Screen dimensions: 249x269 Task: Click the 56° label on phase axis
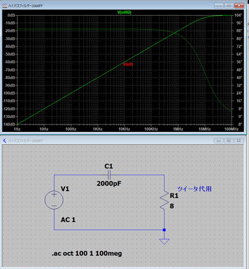[x=239, y=62]
